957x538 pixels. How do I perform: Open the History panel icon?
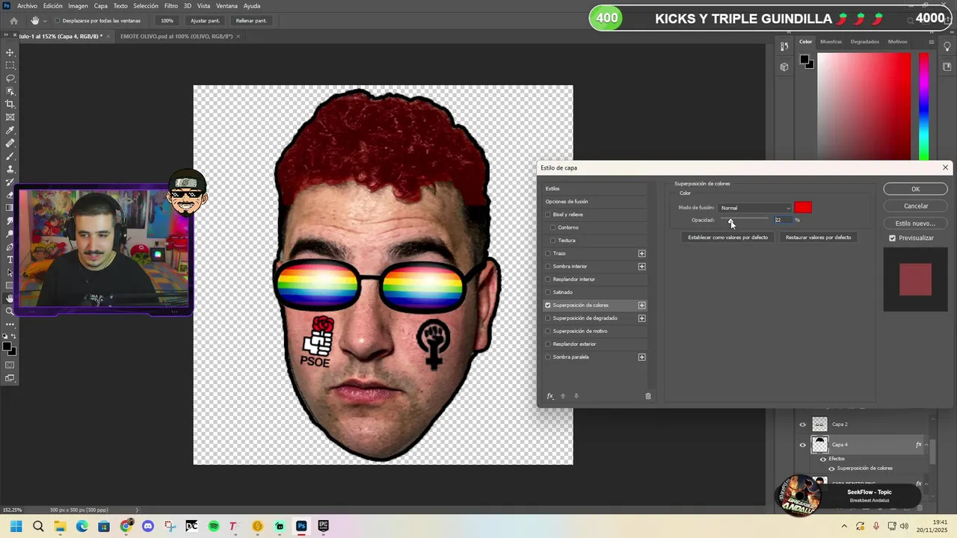tap(784, 46)
